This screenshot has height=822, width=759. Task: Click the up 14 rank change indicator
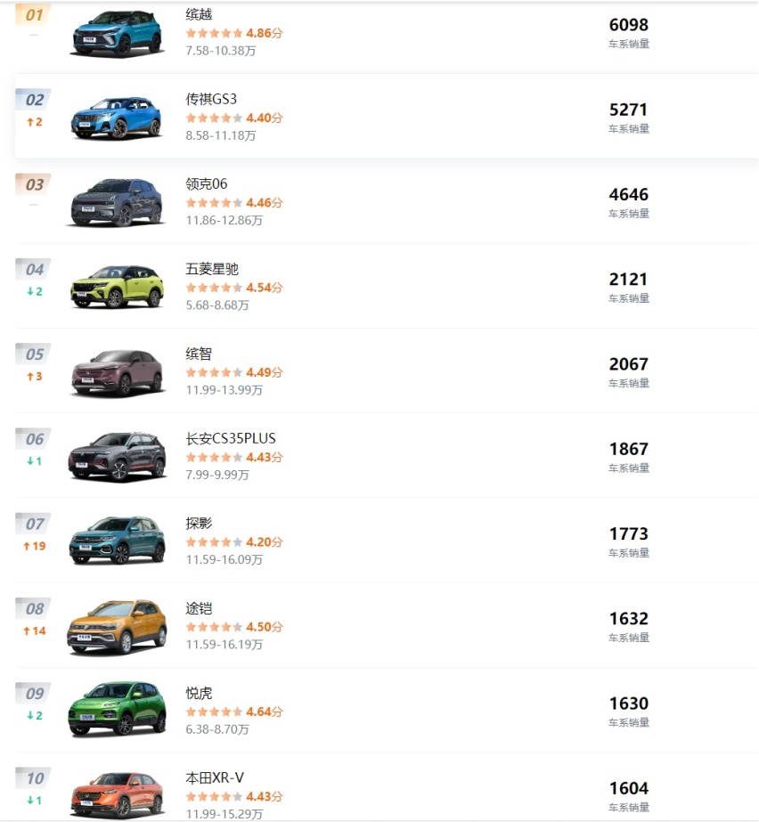coord(35,631)
